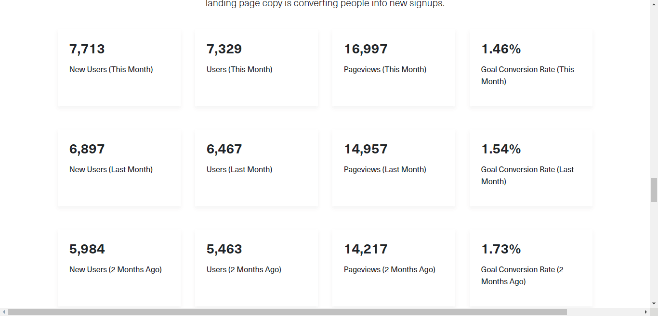Viewport: 658px width, 316px height.
Task: Click the New Users (Last Month) card
Action: click(x=119, y=167)
